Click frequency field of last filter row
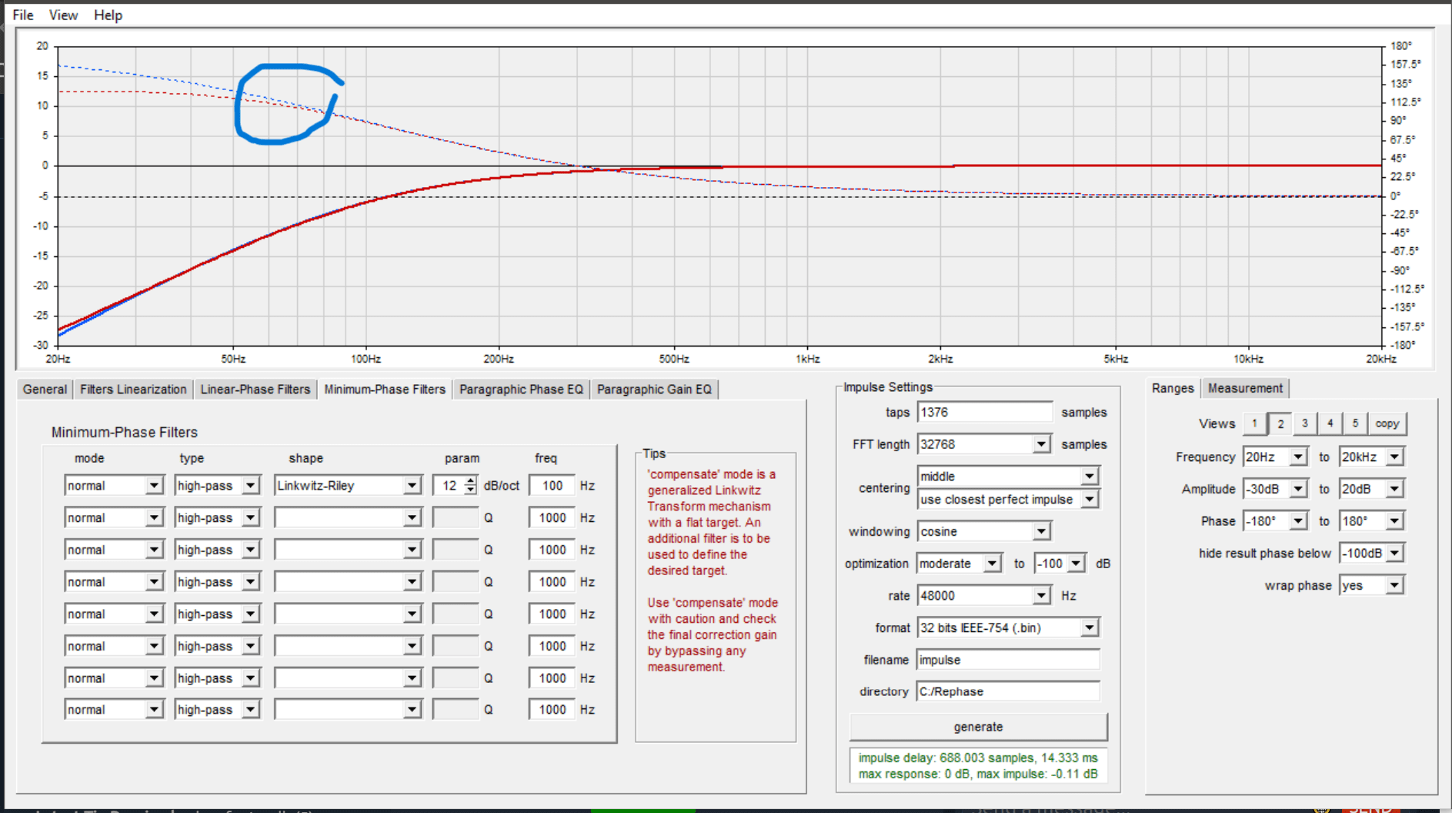The height and width of the screenshot is (813, 1452). point(552,710)
